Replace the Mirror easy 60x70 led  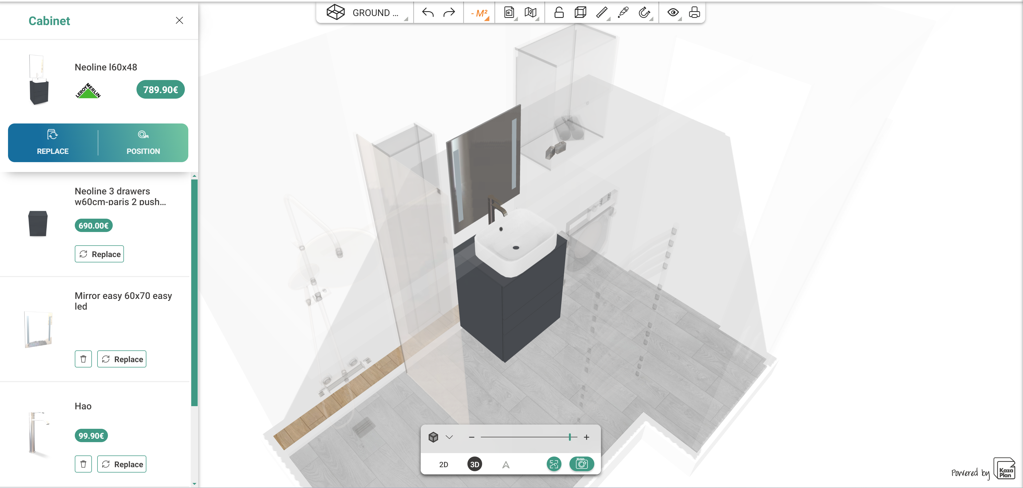click(122, 359)
